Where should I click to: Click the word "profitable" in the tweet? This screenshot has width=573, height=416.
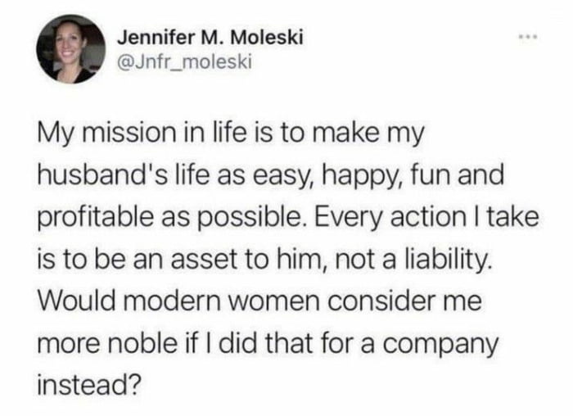[96, 219]
